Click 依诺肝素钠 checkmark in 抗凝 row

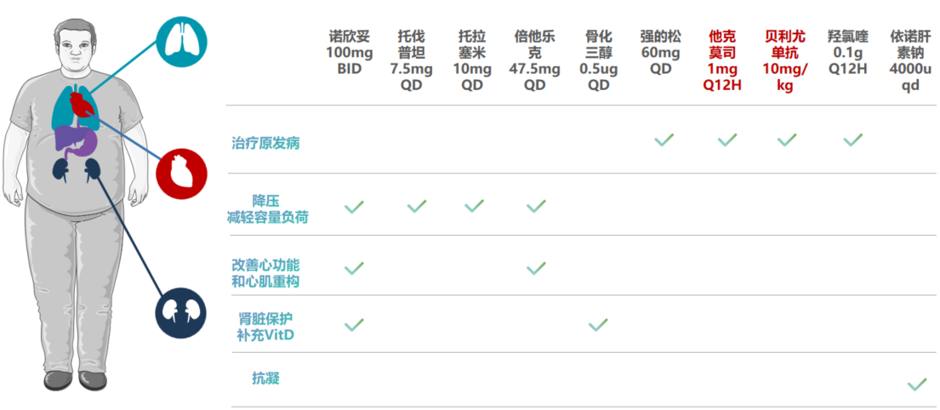(917, 384)
